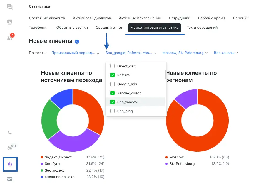Open the binoculars icon with 511 badge
The image size is (261, 186).
[10, 148]
